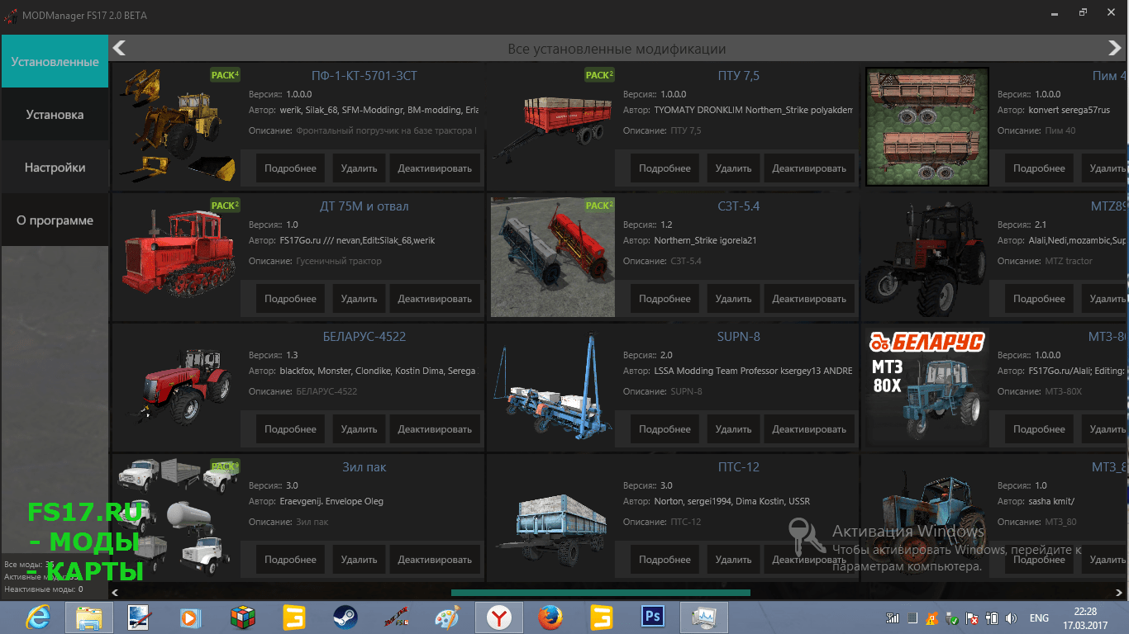Click network signal icon in tray
This screenshot has width=1129, height=634.
pos(893,617)
